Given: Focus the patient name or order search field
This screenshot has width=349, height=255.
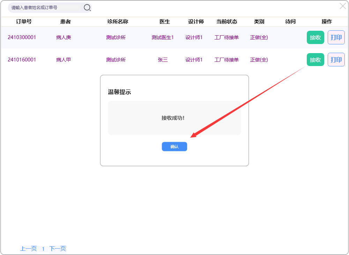Looking at the screenshot, I should (x=45, y=7).
